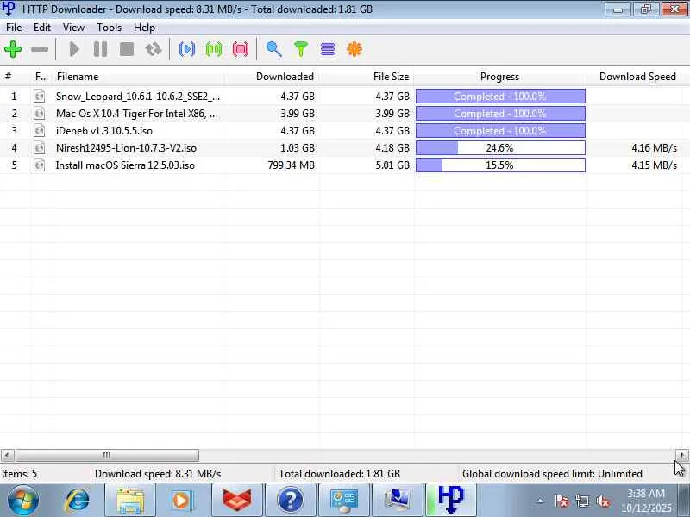Click the green Add URL plus icon
Screen dimensions: 690x517
pyautogui.click(x=13, y=49)
